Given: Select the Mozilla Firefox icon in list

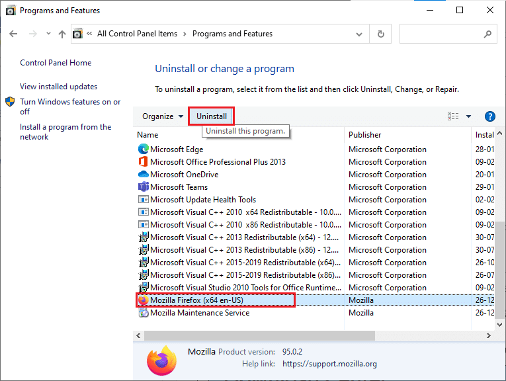Looking at the screenshot, I should (144, 300).
